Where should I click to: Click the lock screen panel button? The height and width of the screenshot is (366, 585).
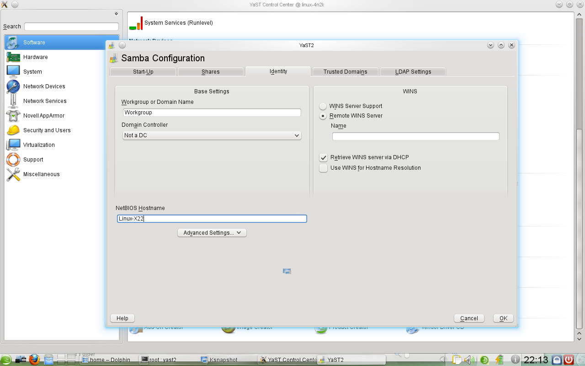coord(557,360)
